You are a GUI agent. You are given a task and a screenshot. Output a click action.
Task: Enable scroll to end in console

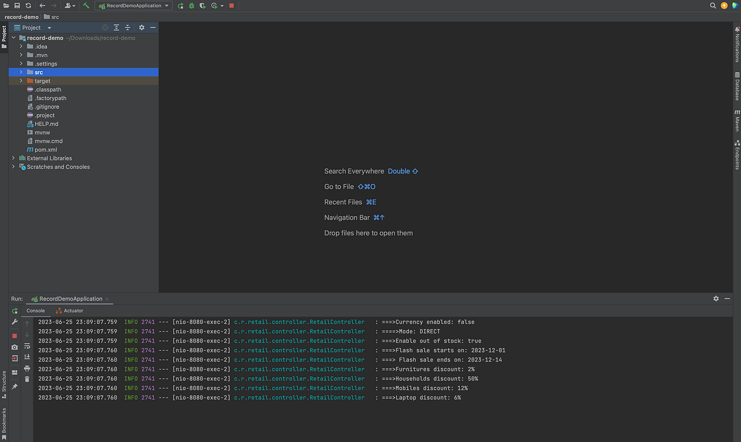(x=27, y=356)
